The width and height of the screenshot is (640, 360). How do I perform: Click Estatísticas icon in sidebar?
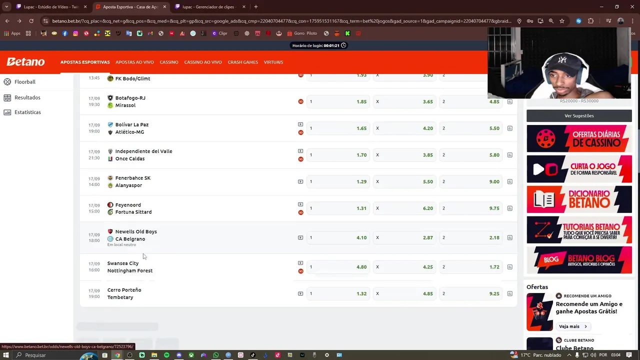[7, 112]
